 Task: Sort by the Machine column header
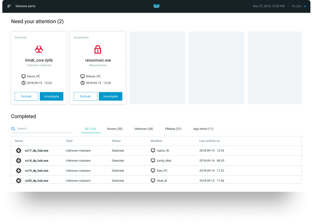click(156, 141)
